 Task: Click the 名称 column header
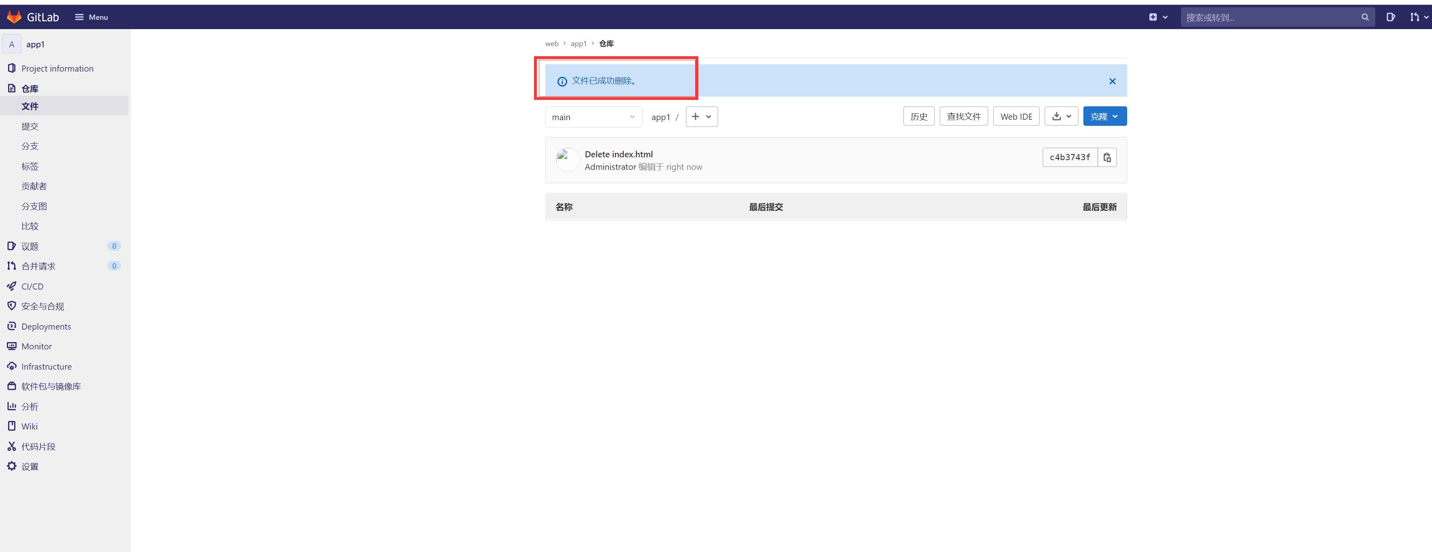(x=564, y=207)
